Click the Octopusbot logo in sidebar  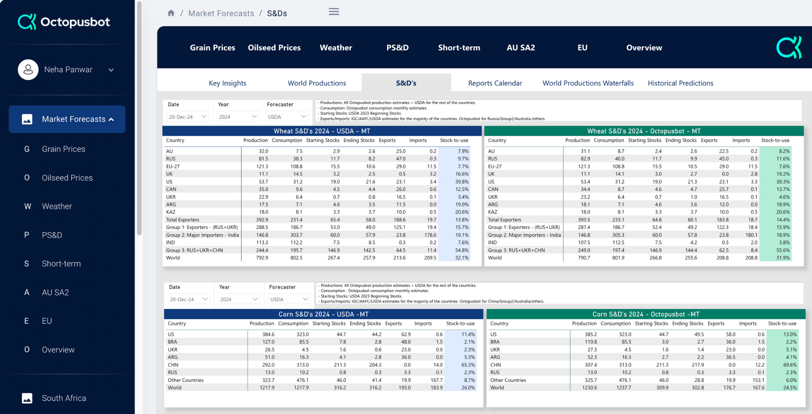[64, 22]
